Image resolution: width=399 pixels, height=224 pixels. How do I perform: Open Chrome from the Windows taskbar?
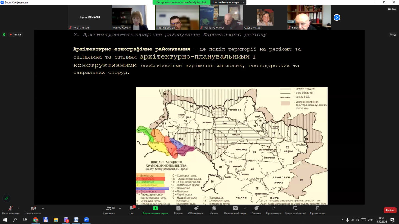(36, 220)
